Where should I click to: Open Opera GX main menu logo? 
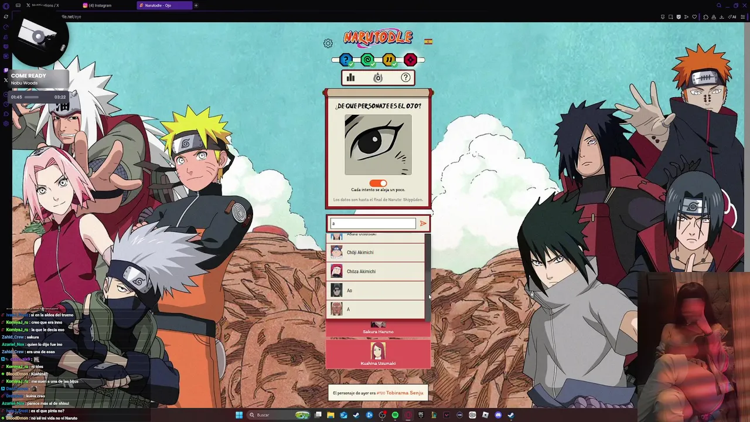pyautogui.click(x=6, y=6)
